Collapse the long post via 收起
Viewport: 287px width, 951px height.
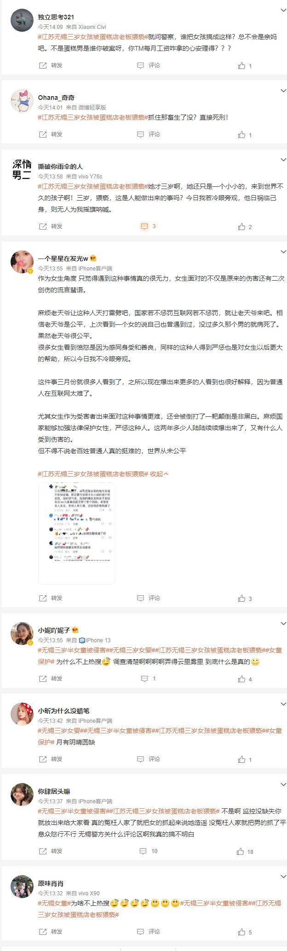[x=160, y=474]
